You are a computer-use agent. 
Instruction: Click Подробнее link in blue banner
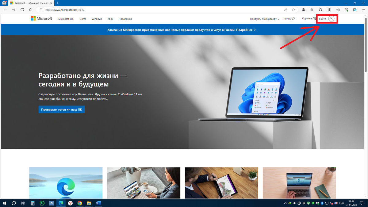pos(246,30)
